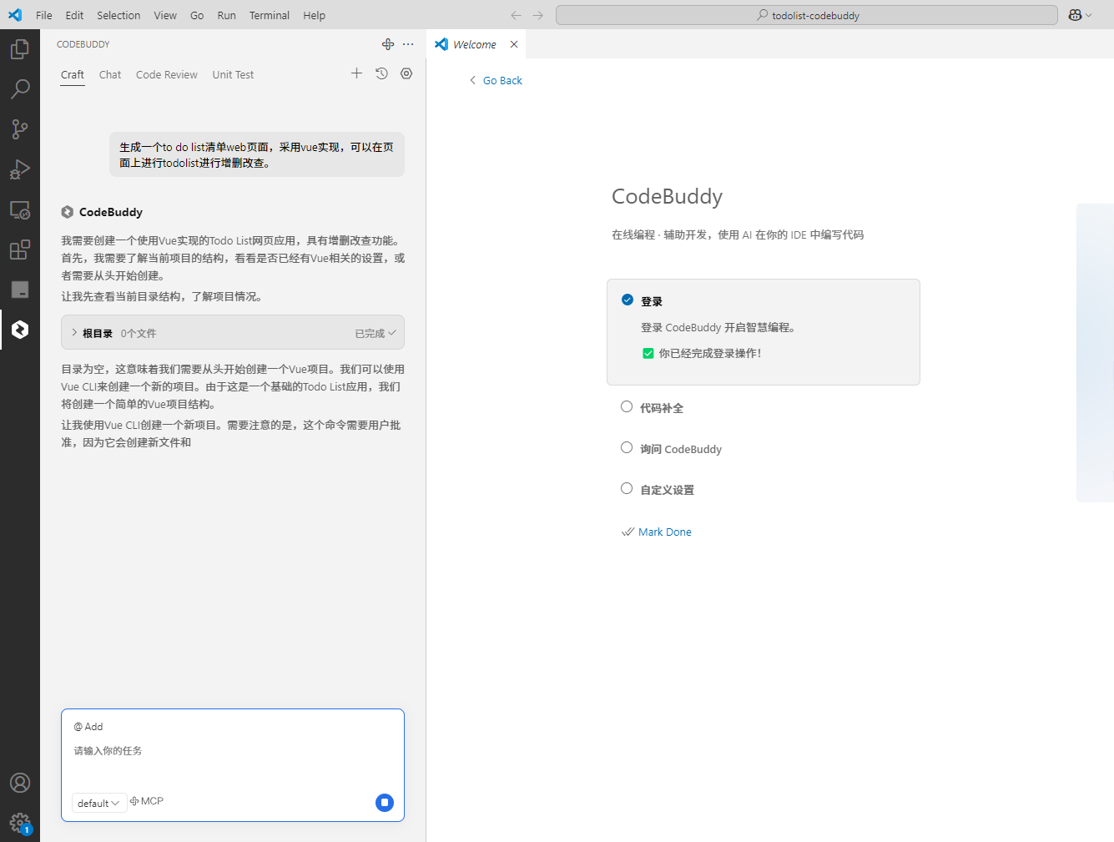Navigate forward with the right arrow
1114x842 pixels.
[538, 15]
